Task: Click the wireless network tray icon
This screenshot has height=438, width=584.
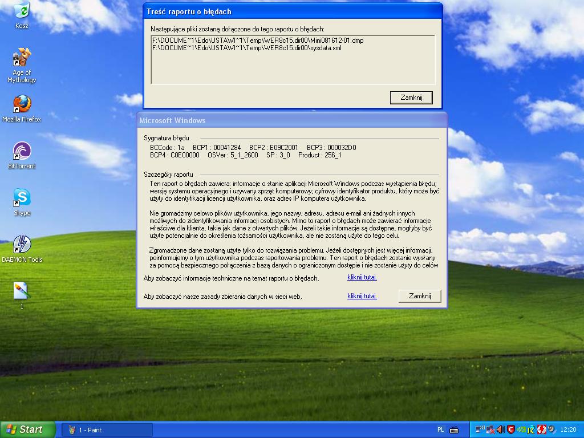Action: pyautogui.click(x=480, y=429)
